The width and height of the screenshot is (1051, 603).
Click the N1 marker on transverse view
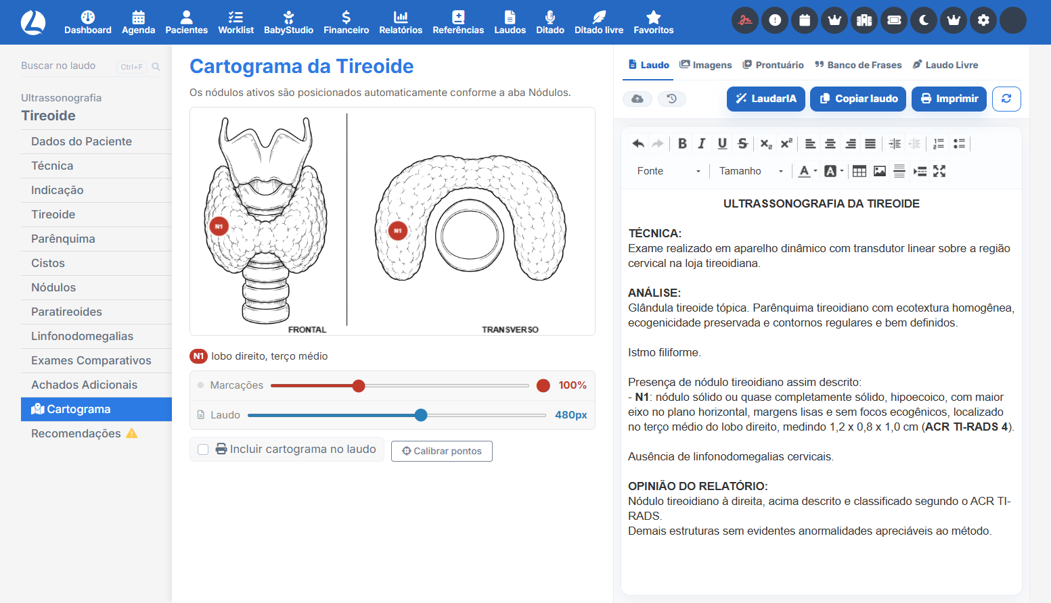(x=398, y=231)
